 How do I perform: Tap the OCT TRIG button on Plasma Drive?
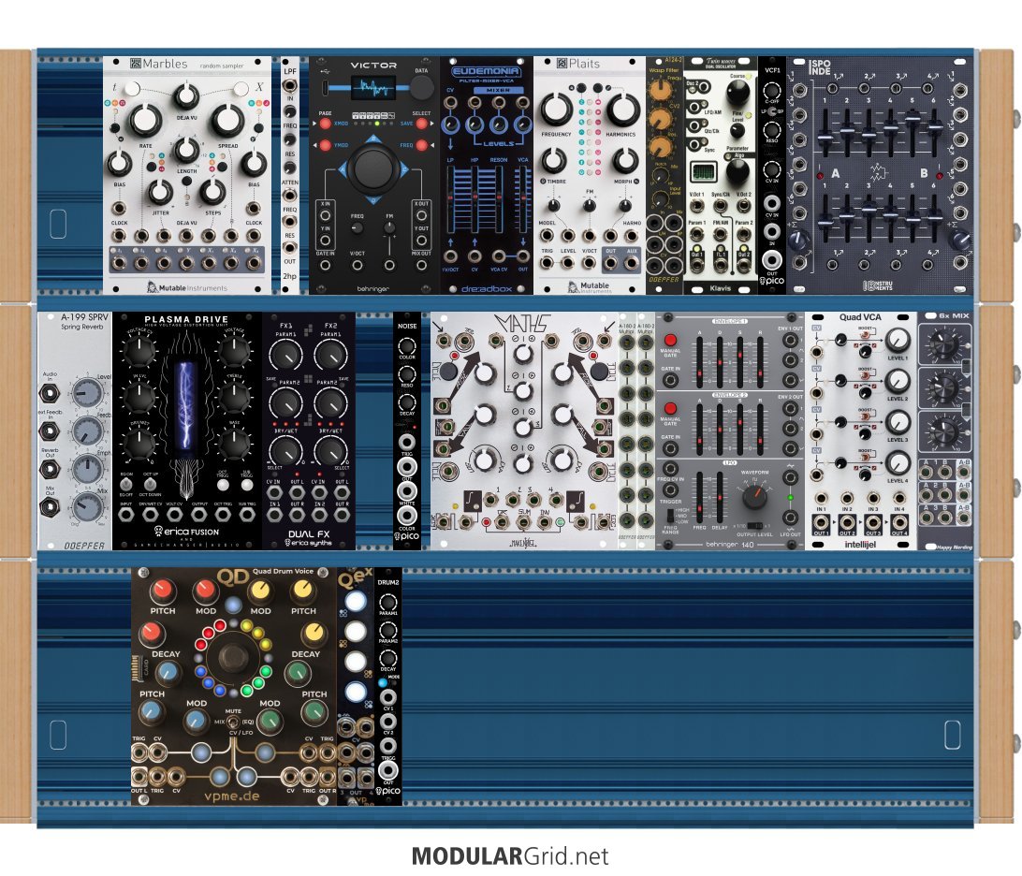[223, 485]
